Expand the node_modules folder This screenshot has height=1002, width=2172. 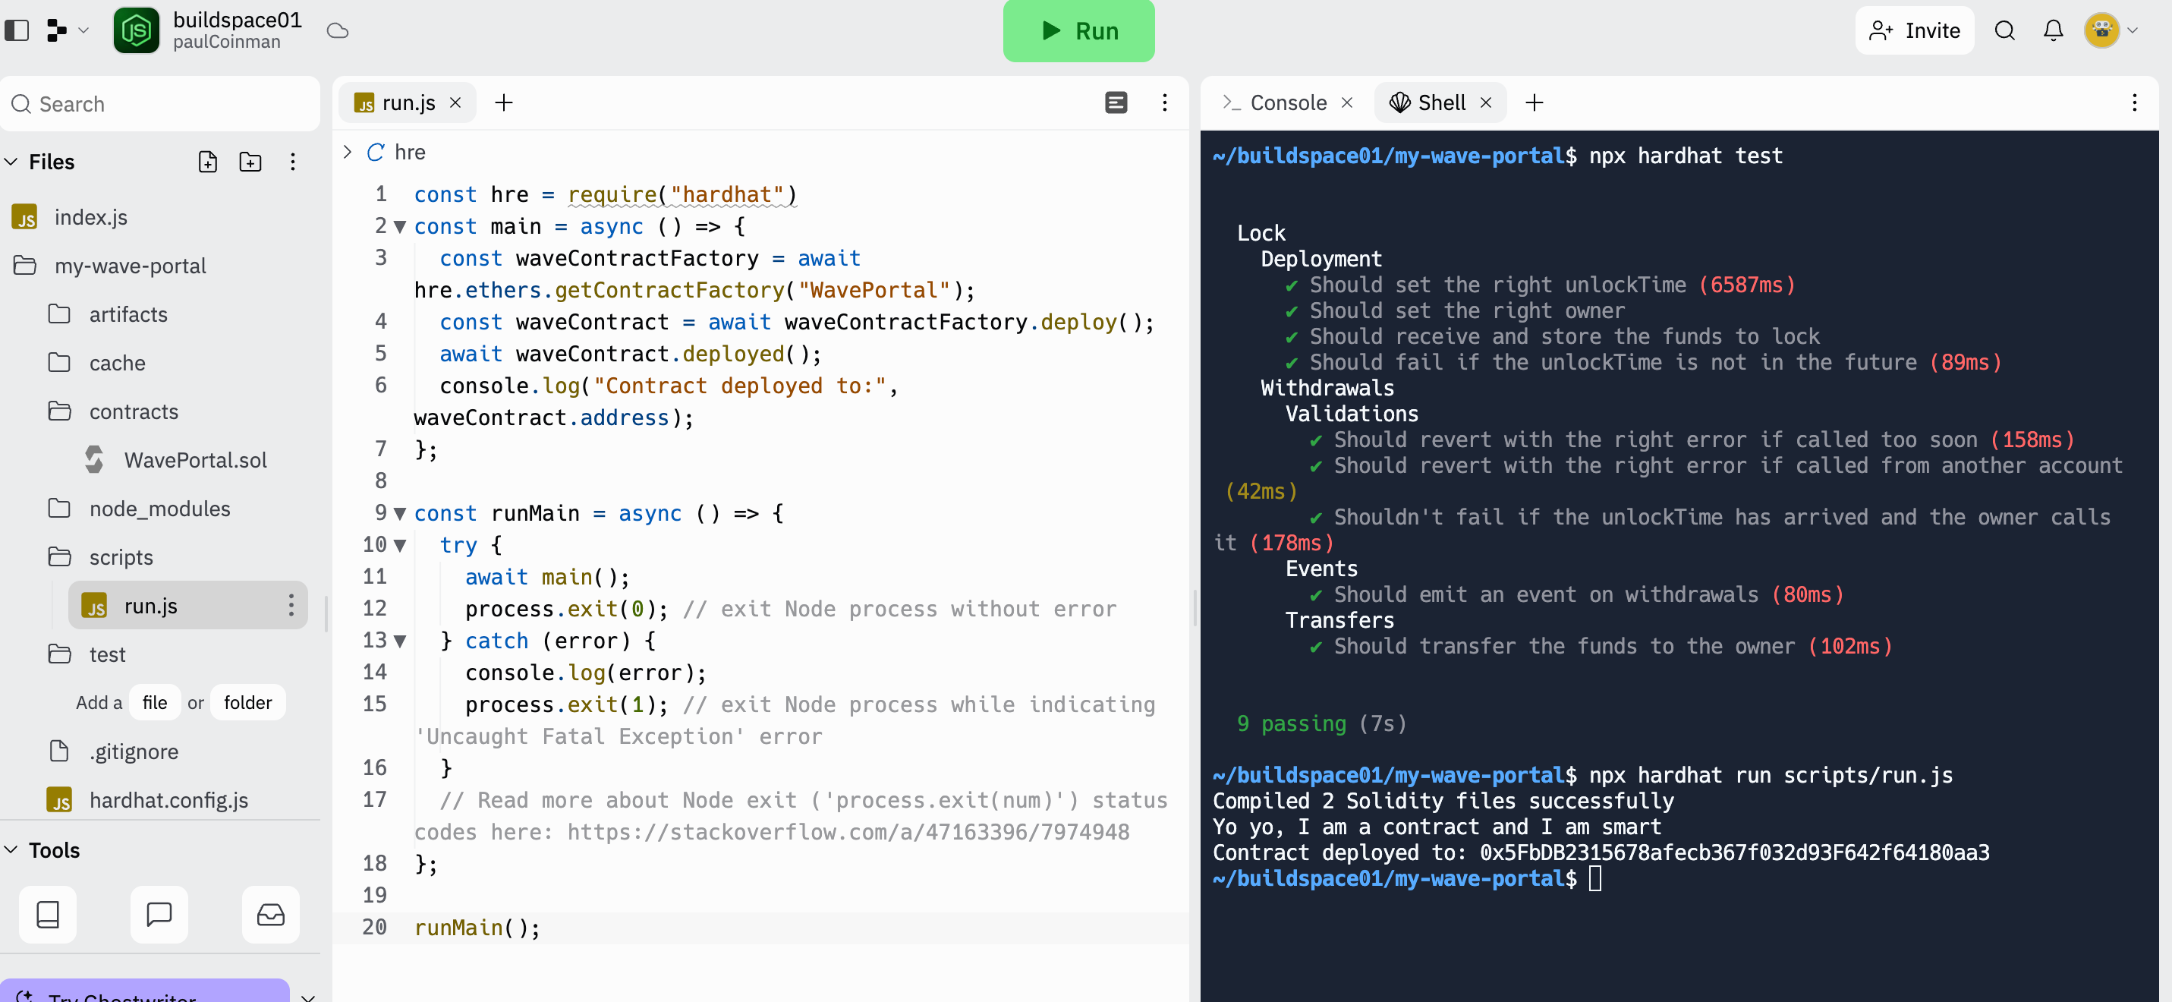click(x=159, y=509)
